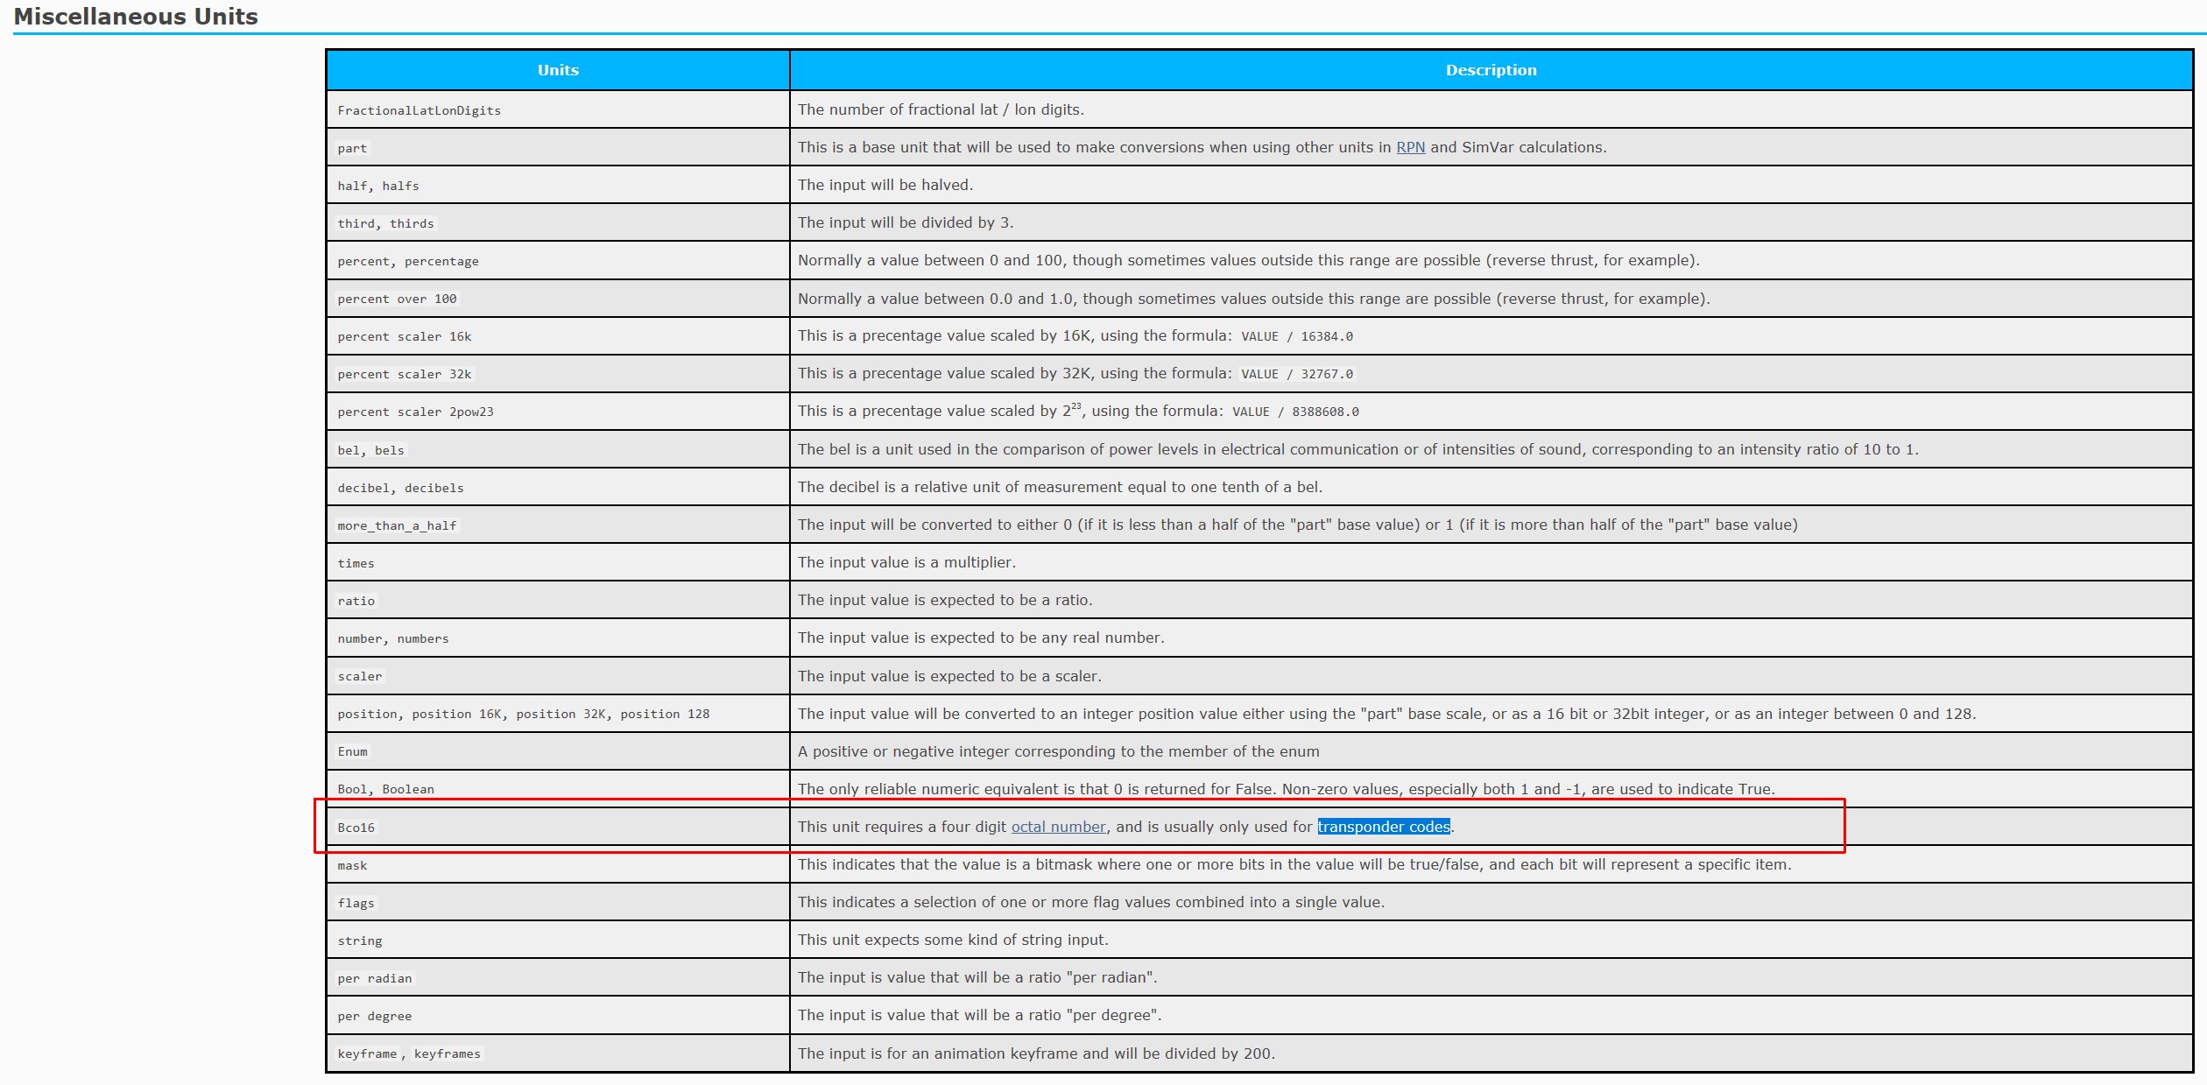Click the VALUE / 16384.0 formula code

coord(1296,336)
